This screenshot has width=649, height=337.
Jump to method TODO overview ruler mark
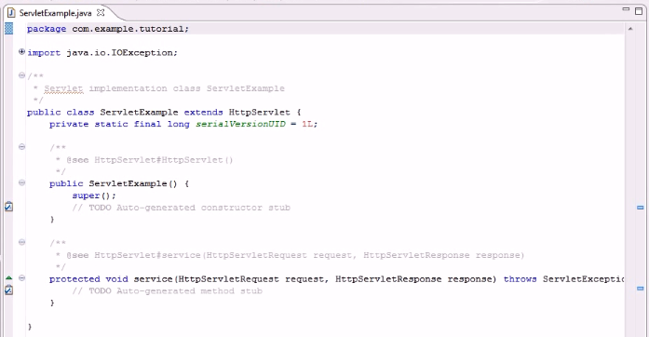coord(640,289)
